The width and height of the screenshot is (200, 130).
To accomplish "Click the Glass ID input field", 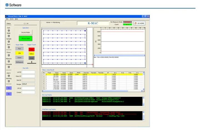I will (x=28, y=76).
